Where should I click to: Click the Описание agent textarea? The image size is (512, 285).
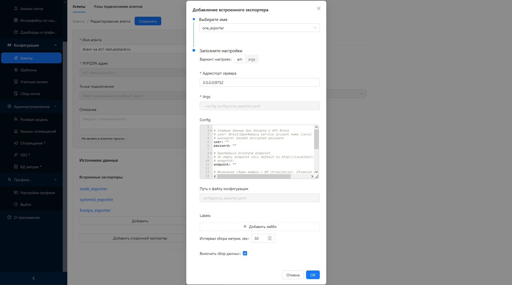pos(133,122)
